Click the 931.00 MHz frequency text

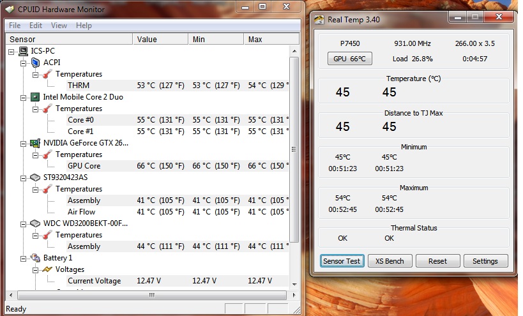413,43
